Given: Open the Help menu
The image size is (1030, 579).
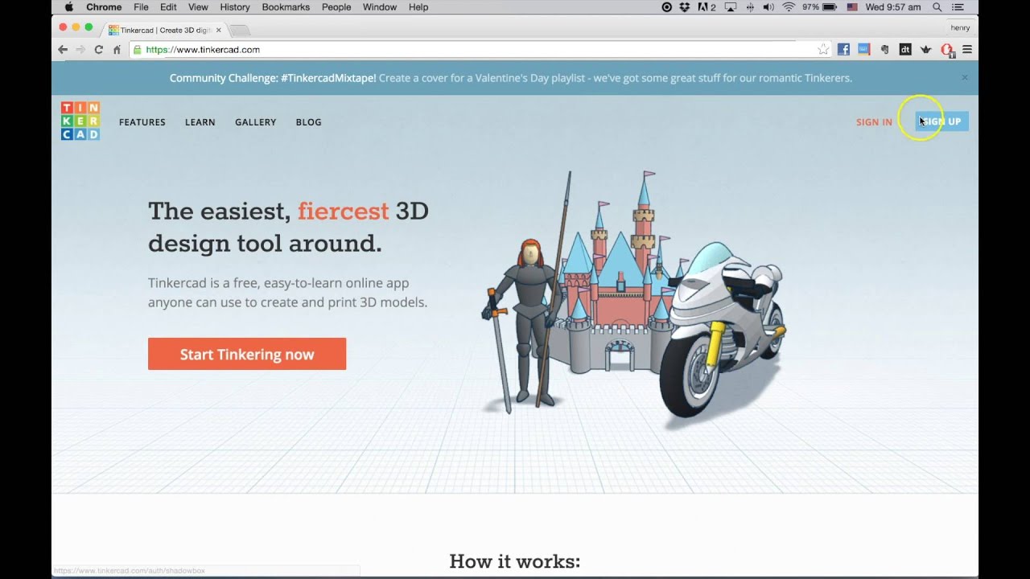Looking at the screenshot, I should [418, 7].
